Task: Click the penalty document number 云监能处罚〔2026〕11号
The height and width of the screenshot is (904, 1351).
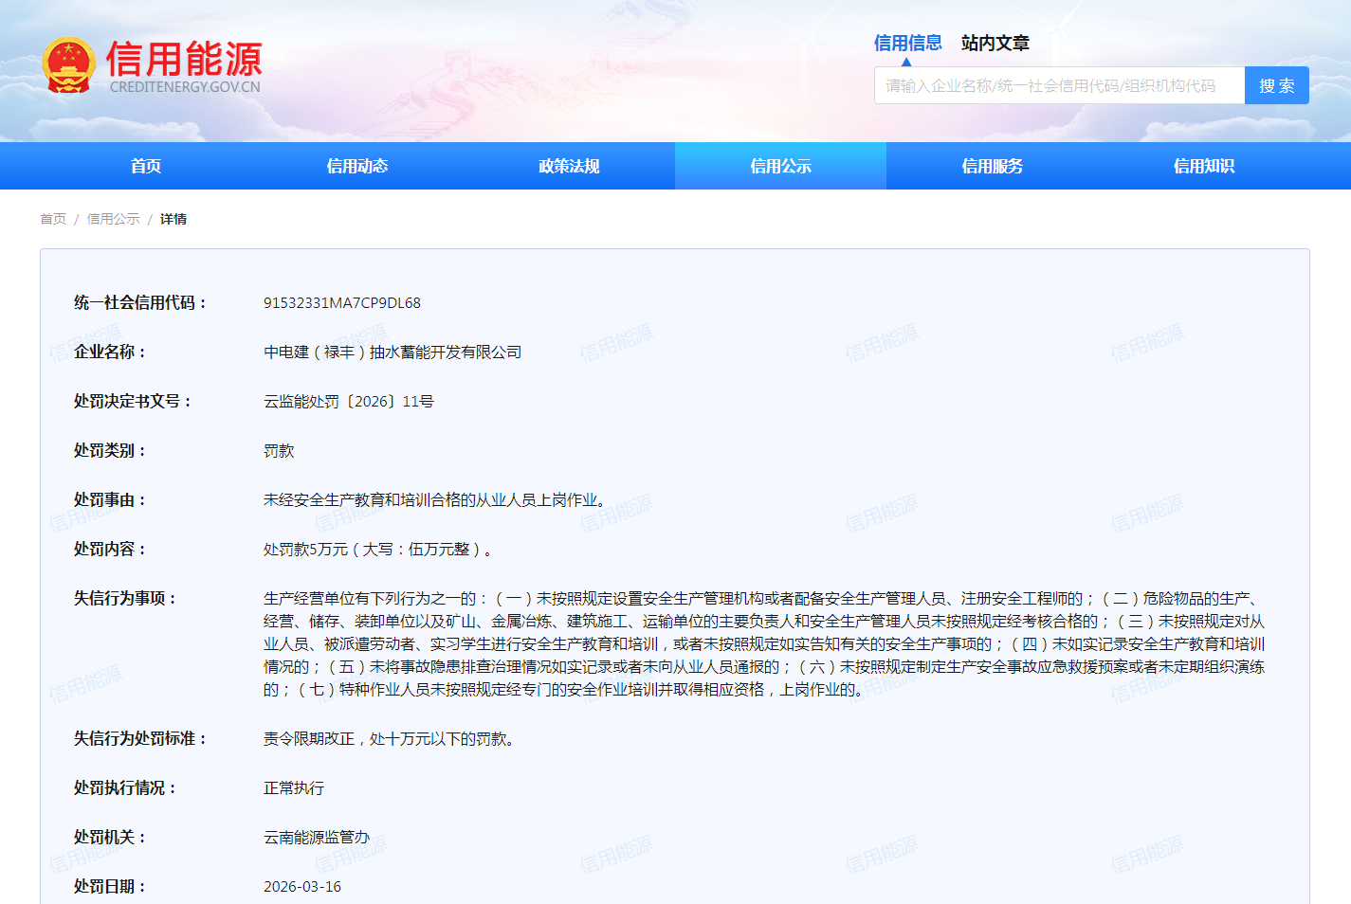Action: (x=348, y=402)
